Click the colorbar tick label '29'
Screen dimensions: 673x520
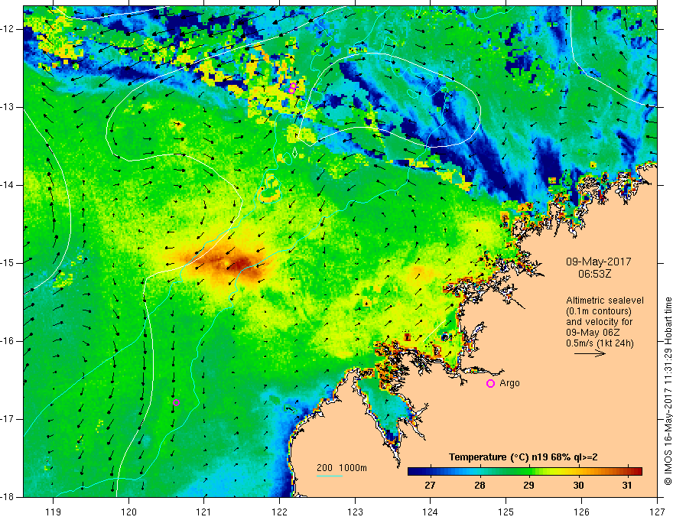click(528, 486)
